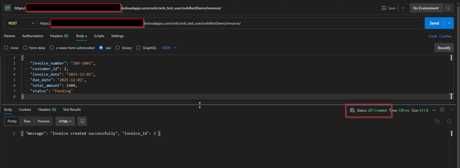Viewport: 460px width, 168px height.
Task: Click the "due_date" line in the body
Action: (58, 80)
